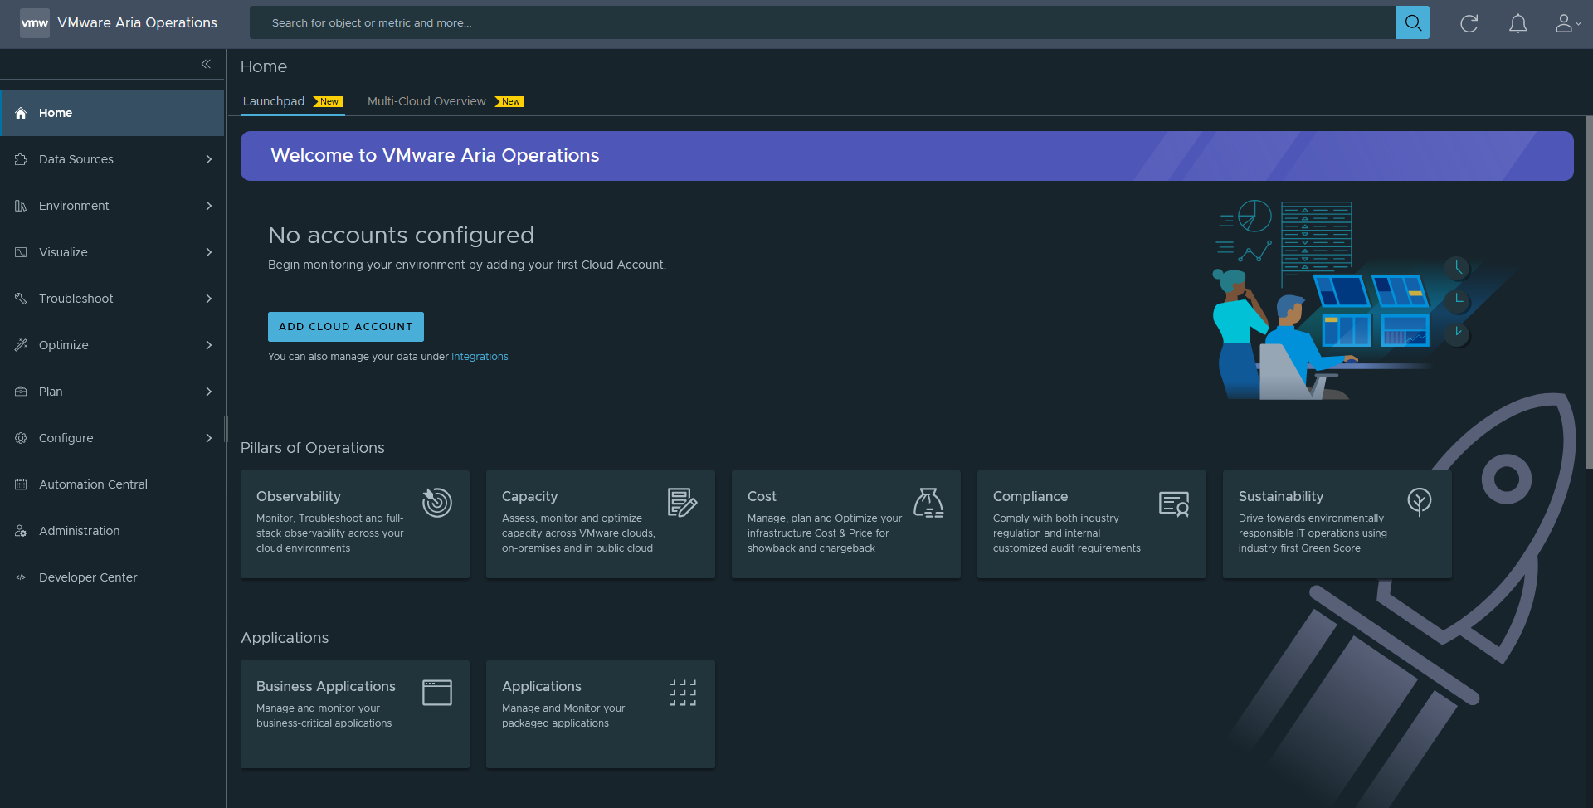Click the Developer Center code icon
Screen dimensions: 1593x808
tap(21, 577)
